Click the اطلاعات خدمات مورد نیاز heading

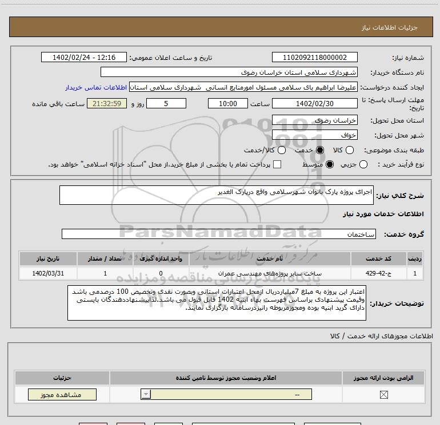click(383, 214)
